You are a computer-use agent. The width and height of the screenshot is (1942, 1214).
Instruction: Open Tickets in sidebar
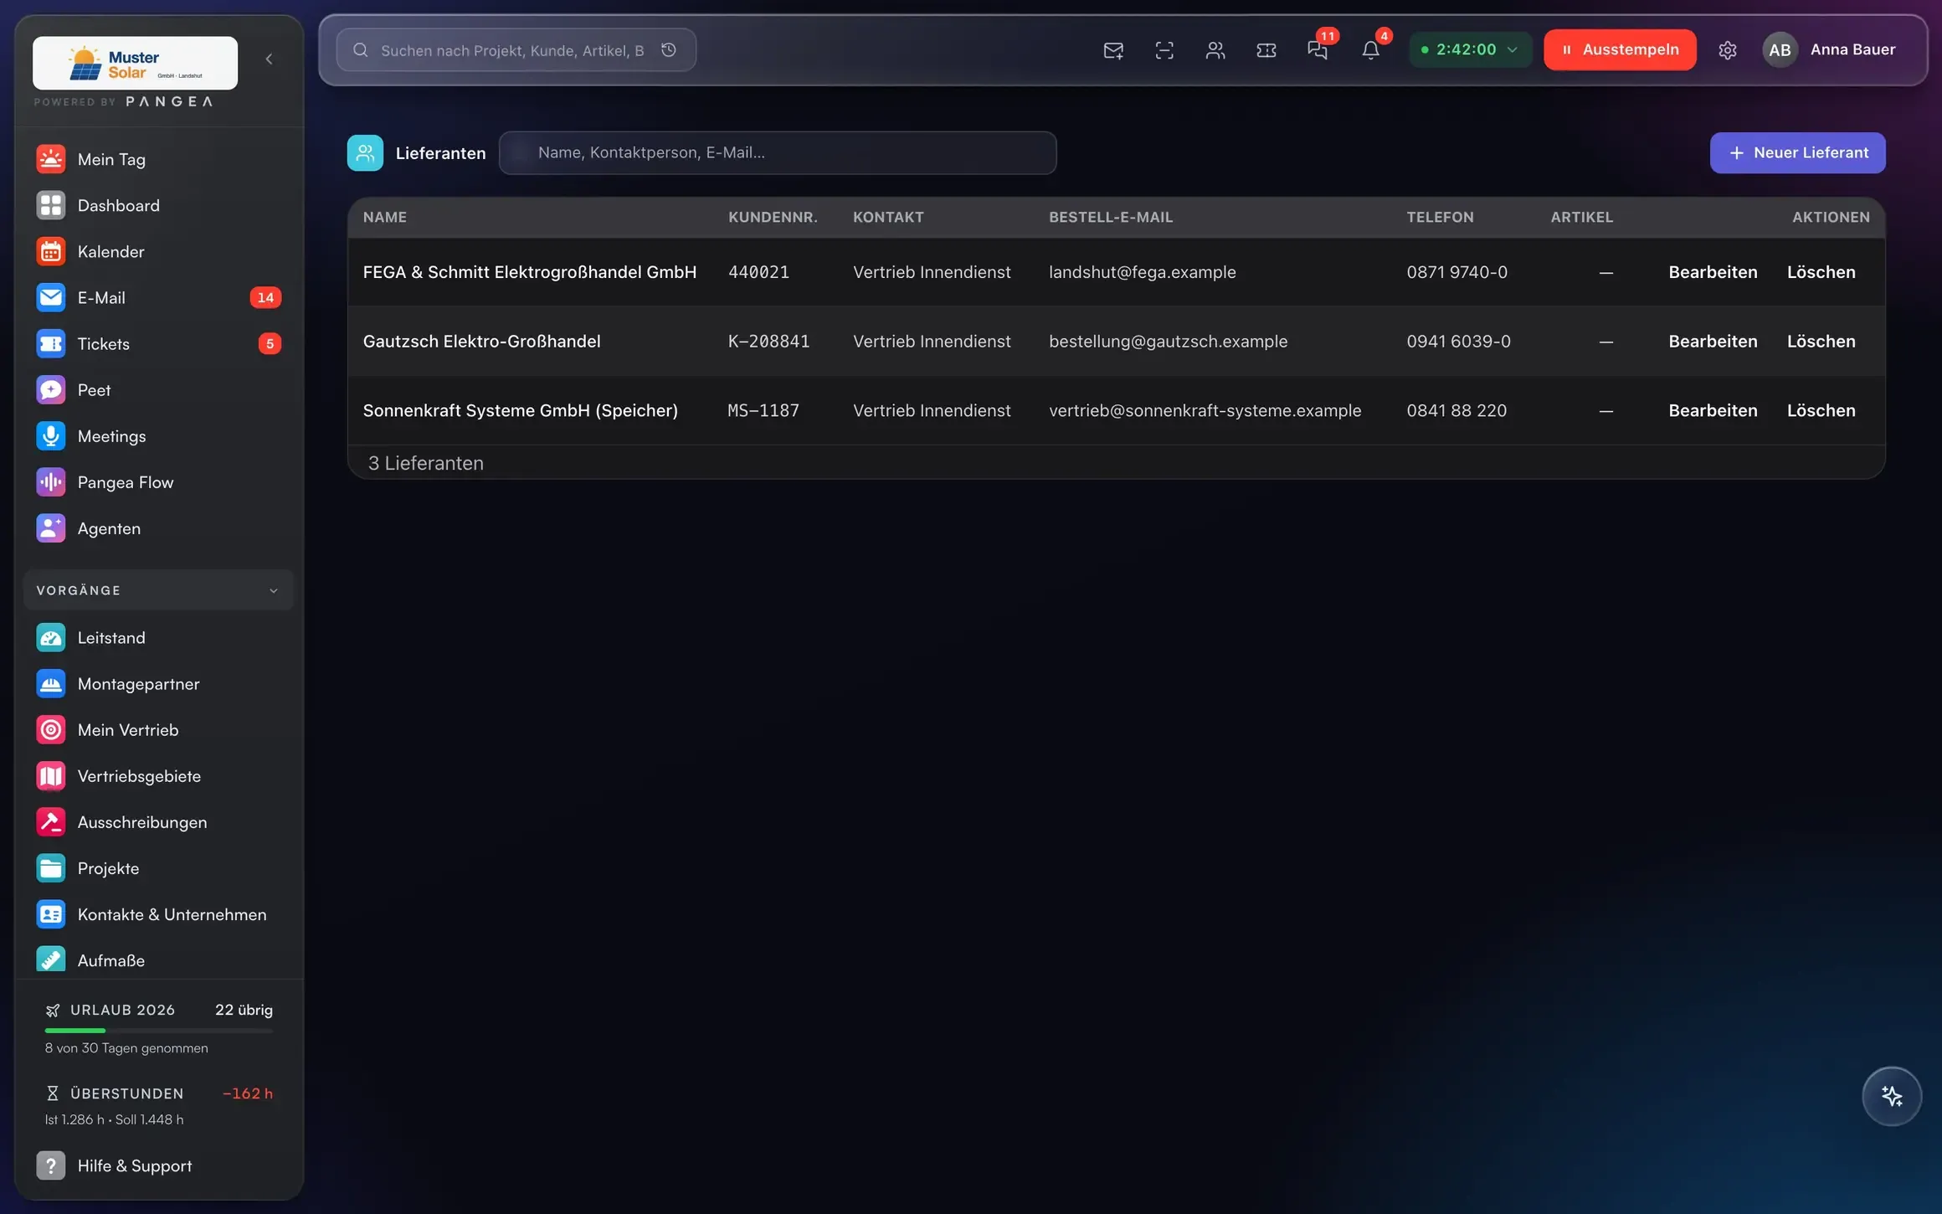tap(158, 343)
